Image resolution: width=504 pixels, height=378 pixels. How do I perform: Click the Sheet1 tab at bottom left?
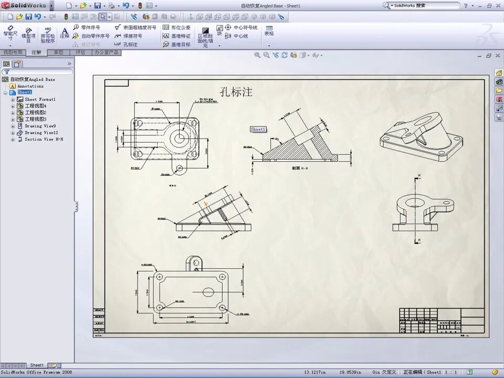[37, 365]
